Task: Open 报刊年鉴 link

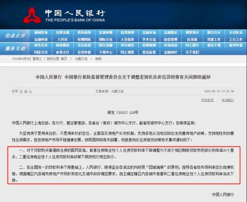Action: tap(236, 45)
